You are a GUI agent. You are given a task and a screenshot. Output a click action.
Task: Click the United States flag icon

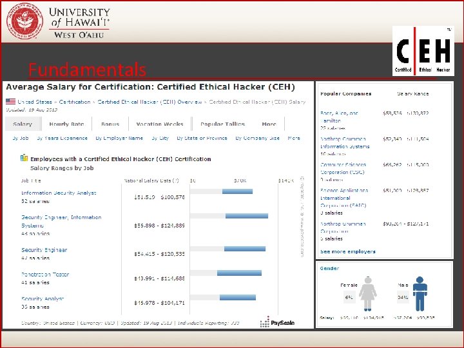pos(11,102)
